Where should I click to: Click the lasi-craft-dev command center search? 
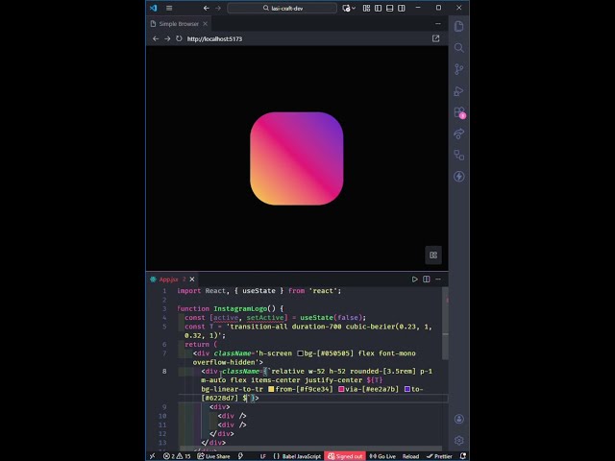(x=282, y=8)
